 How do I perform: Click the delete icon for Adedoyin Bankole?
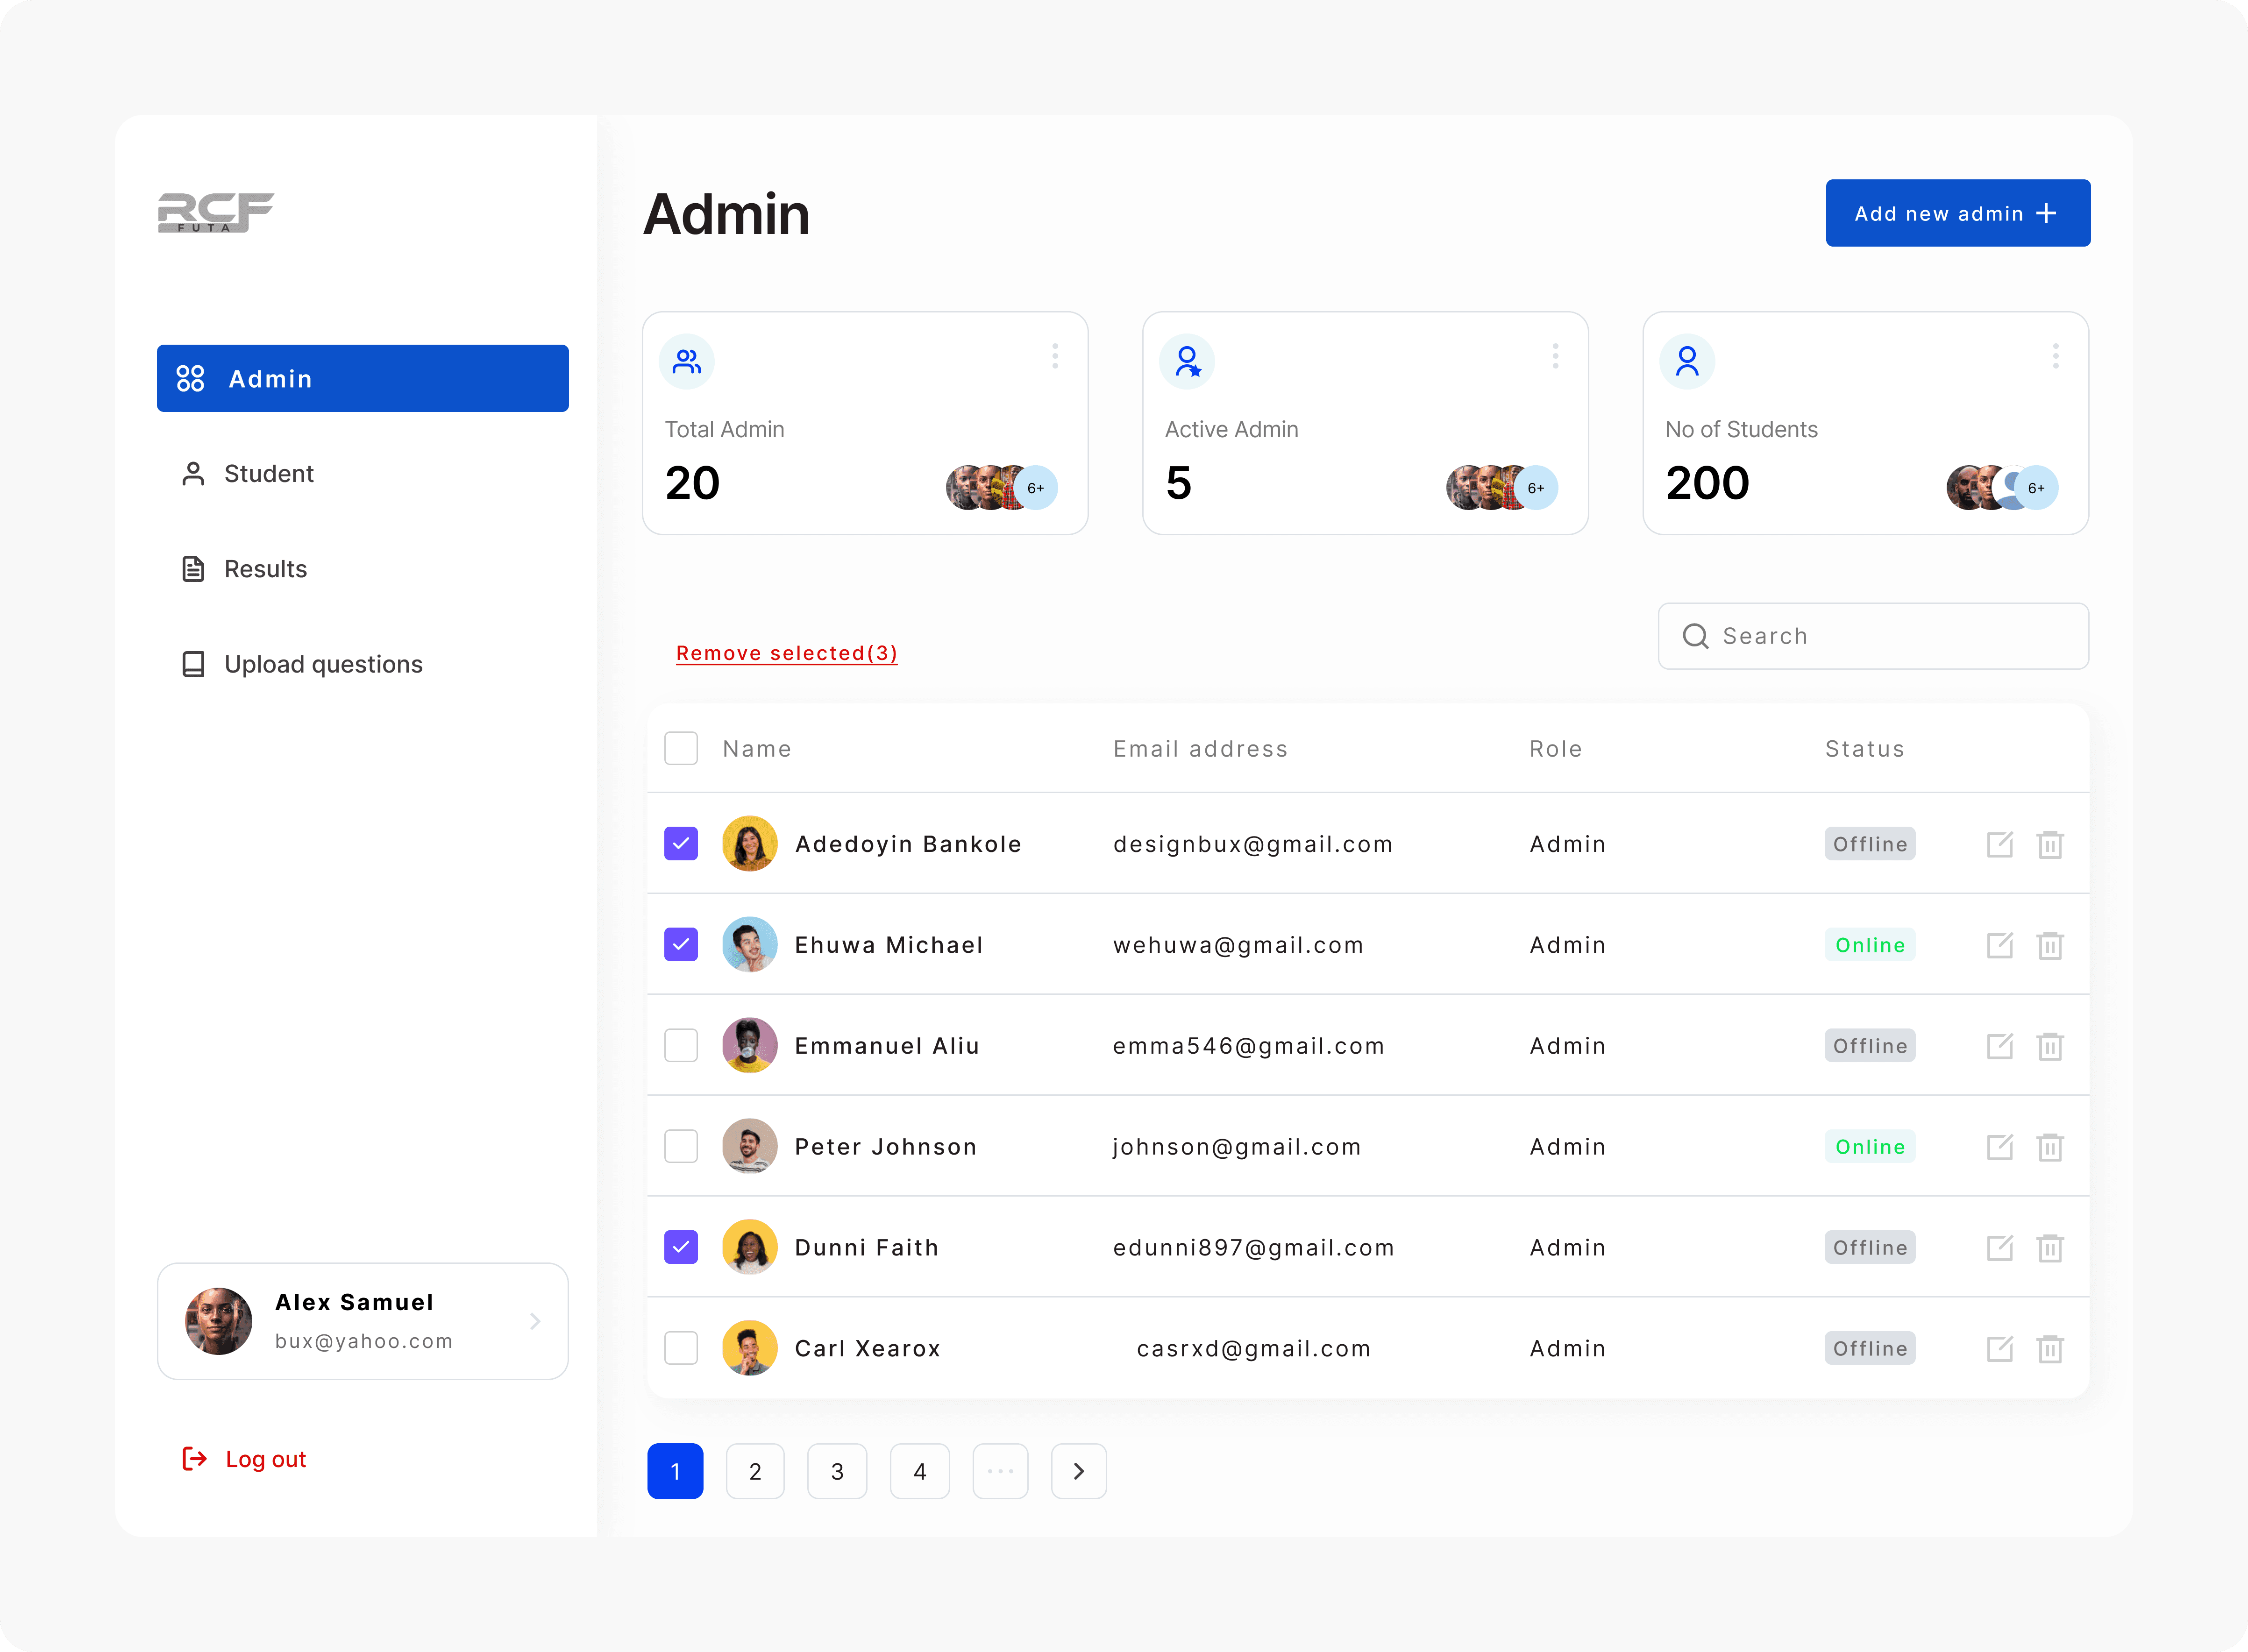coord(2050,844)
